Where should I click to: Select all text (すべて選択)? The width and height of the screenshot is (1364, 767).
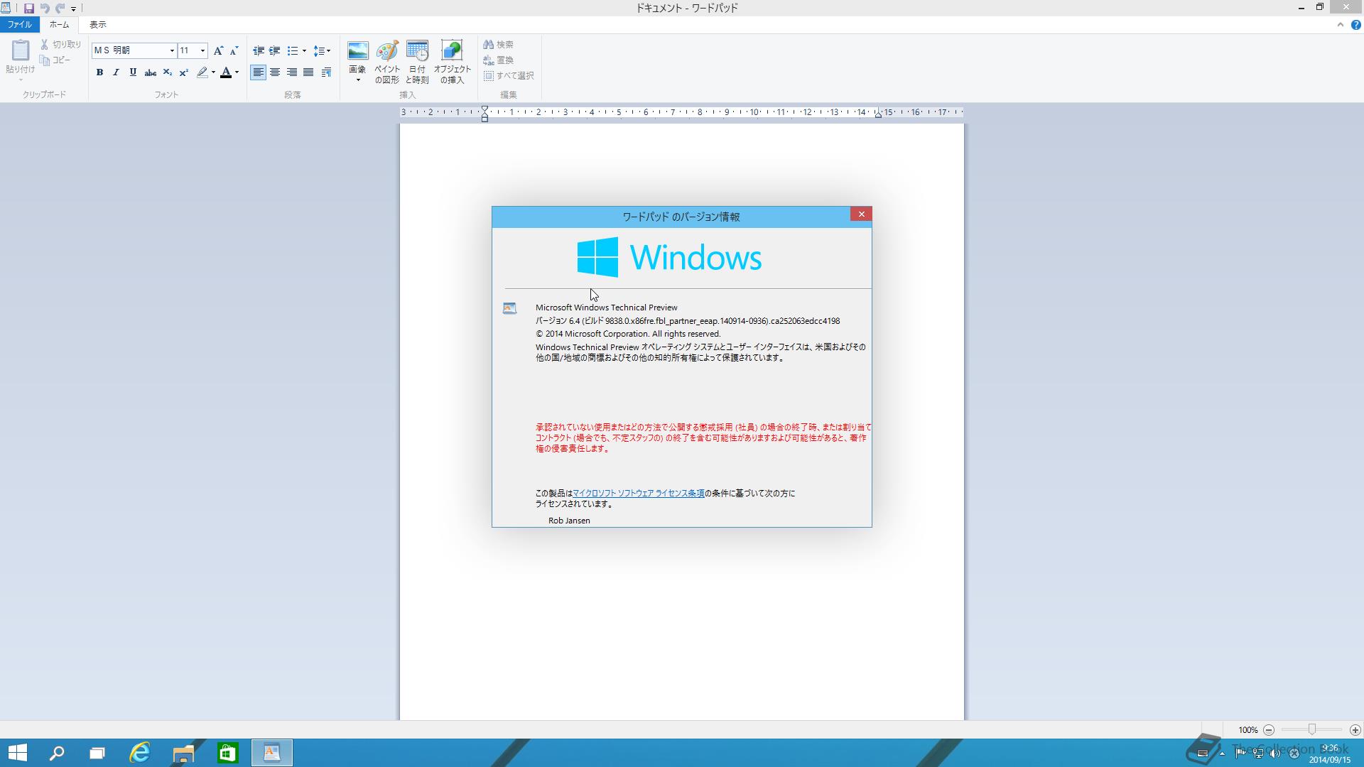point(509,76)
